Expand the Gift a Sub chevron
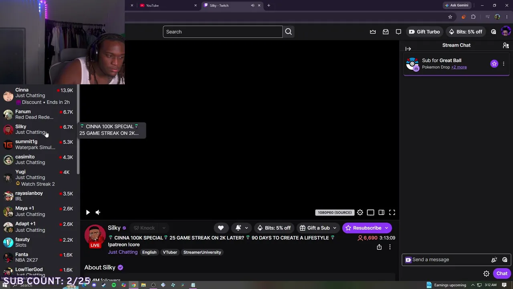The image size is (513, 289). pos(335,228)
